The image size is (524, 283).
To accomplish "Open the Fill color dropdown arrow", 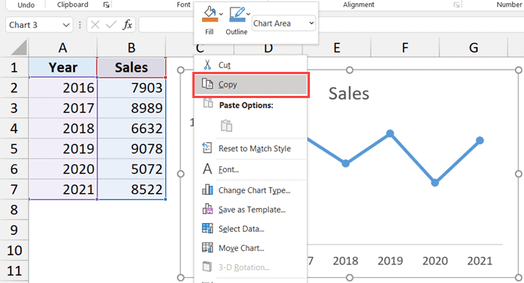I will click(221, 14).
